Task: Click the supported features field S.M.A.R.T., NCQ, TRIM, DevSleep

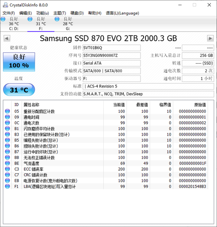Action: [148, 94]
